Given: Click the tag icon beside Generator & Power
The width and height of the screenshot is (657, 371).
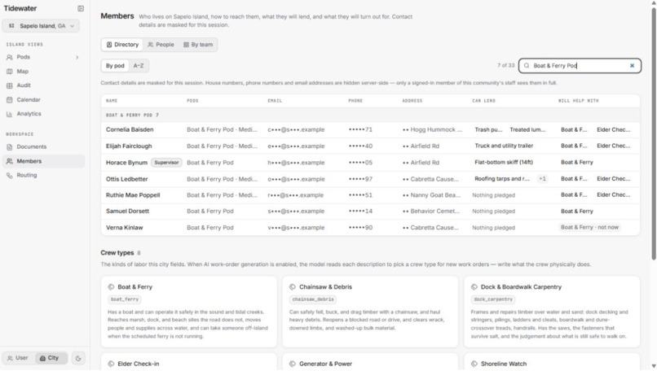Looking at the screenshot, I should 293,364.
